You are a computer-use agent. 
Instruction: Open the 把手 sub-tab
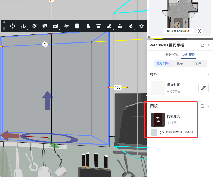[x=180, y=63]
